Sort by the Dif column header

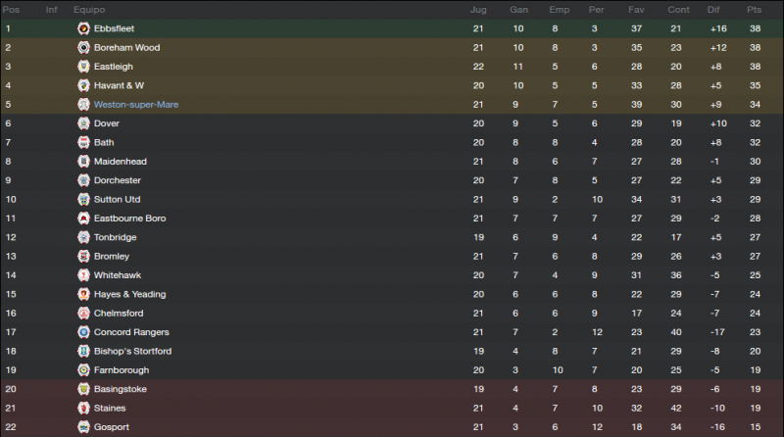pyautogui.click(x=713, y=10)
